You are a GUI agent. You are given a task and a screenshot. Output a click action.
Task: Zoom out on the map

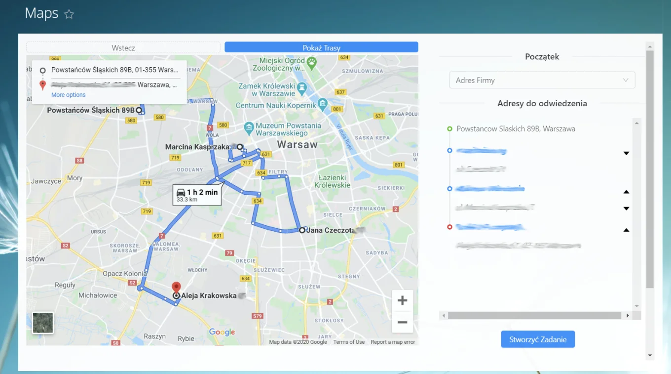tap(402, 322)
